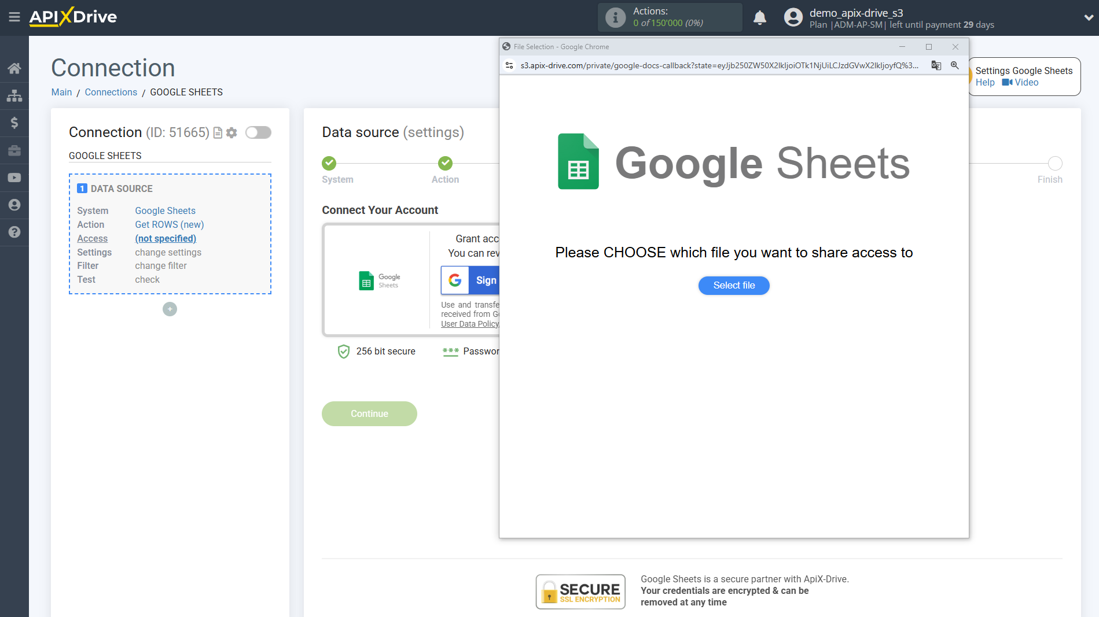Open Google Sheets system link

click(165, 210)
